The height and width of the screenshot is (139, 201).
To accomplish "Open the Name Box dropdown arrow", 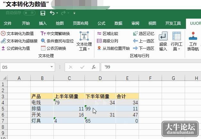I will pos(52,67).
